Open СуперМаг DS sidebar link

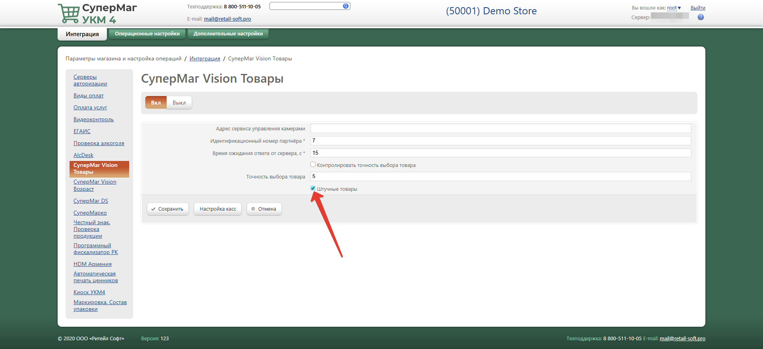[x=91, y=201]
